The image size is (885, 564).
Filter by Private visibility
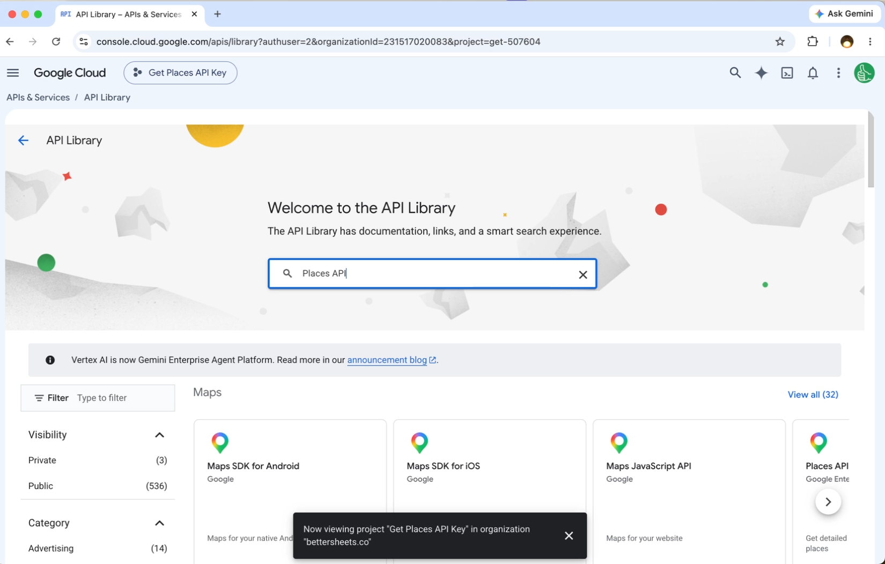(x=98, y=460)
